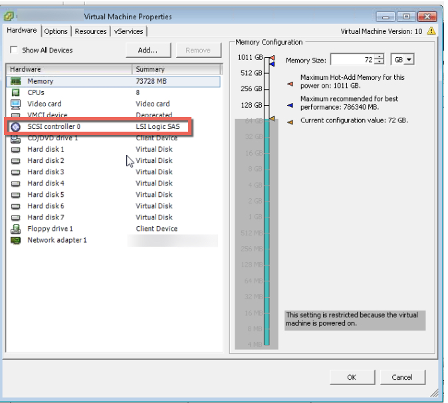Click the Memory Size input field
448x403 pixels.
click(x=353, y=61)
